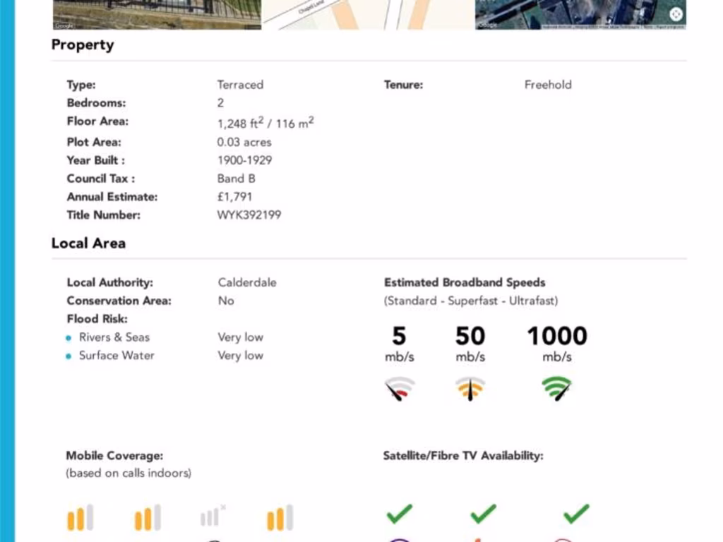Click the first green TV availability checkmark
Viewport: 723px width, 542px height.
[x=400, y=514]
